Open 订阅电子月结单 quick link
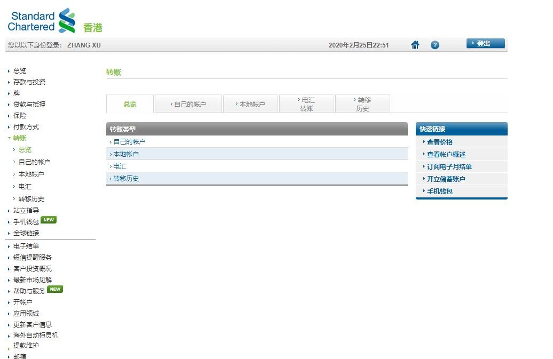This screenshot has height=359, width=553. [449, 166]
